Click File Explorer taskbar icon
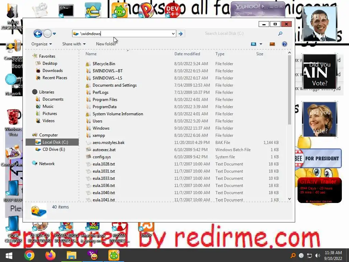The image size is (349, 262). 72,255
